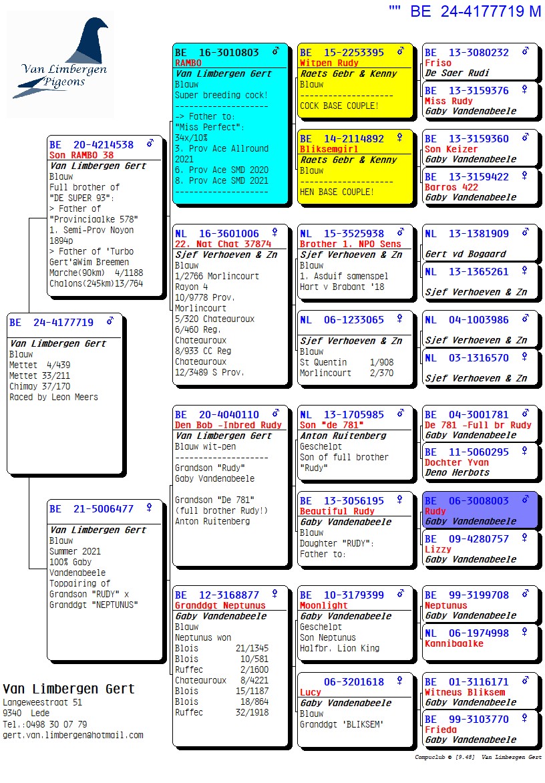Click female symbol beside NL 06-1974998 Kannibaalke

coord(525,632)
